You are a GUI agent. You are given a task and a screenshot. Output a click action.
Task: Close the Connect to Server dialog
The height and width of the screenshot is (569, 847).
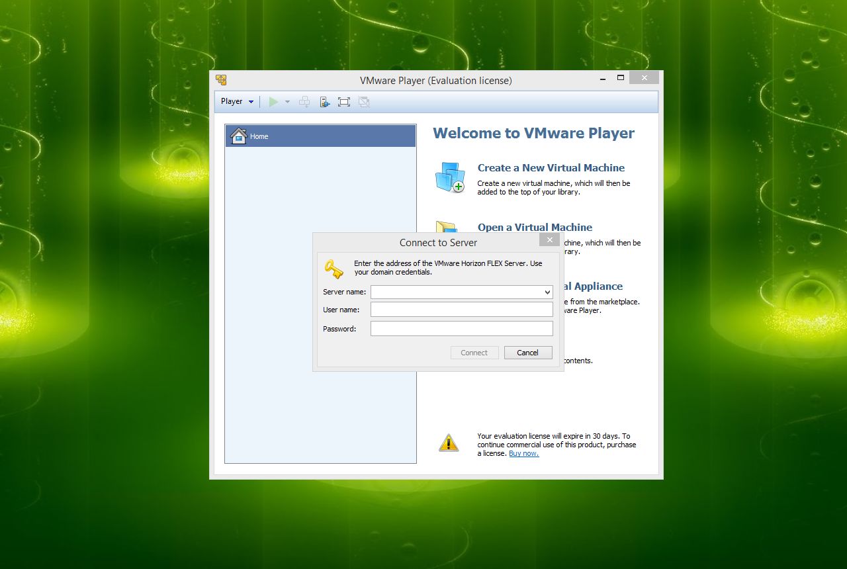click(x=549, y=240)
